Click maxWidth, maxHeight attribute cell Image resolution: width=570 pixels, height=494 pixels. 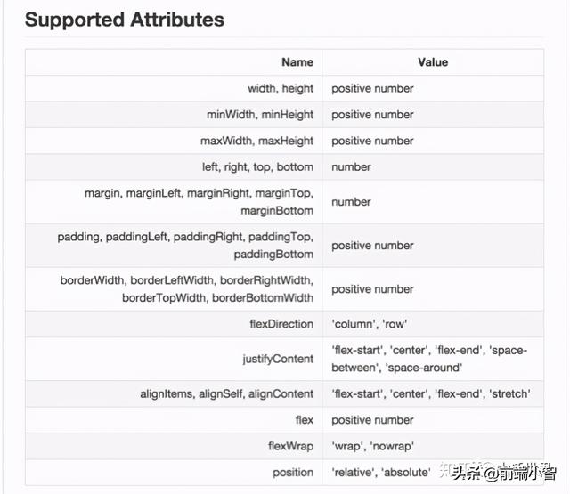pos(256,141)
